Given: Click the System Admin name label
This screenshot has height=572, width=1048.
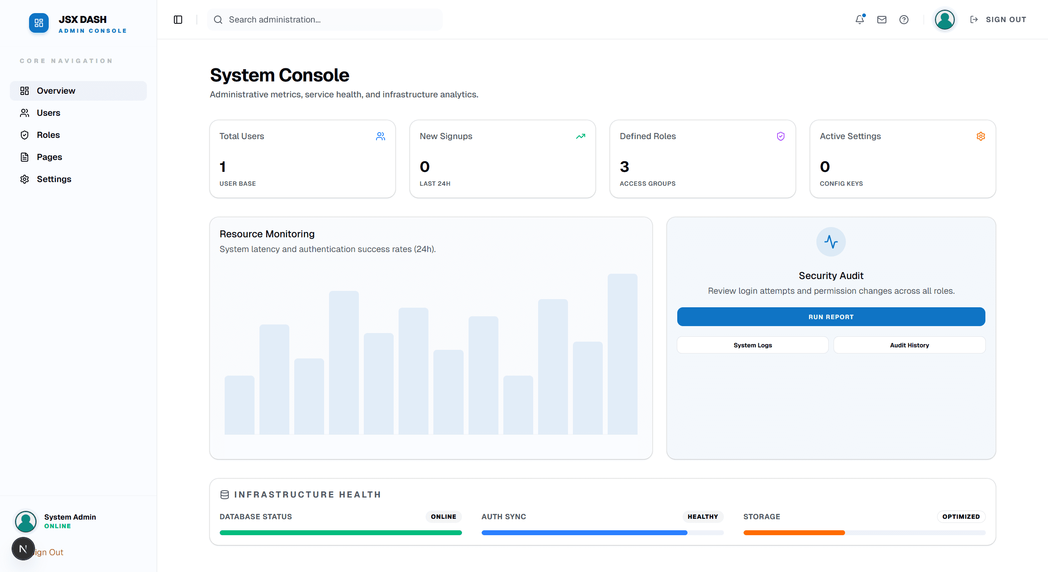Looking at the screenshot, I should (70, 517).
